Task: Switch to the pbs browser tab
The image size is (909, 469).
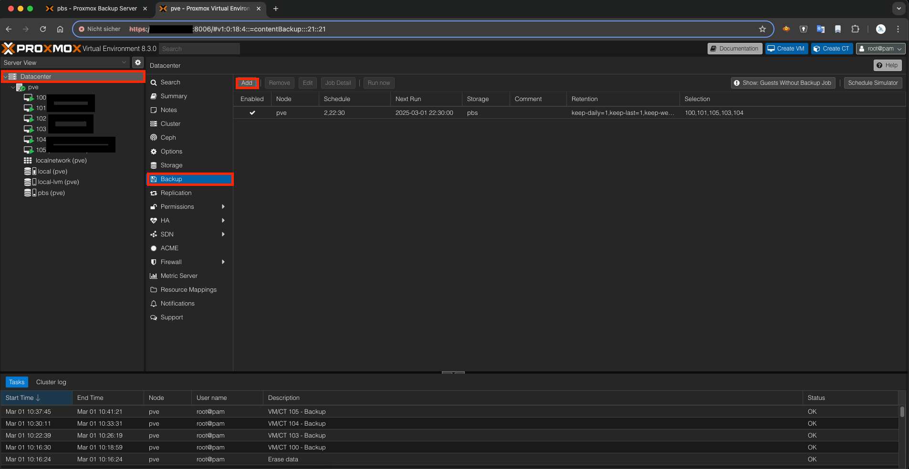Action: click(x=94, y=8)
